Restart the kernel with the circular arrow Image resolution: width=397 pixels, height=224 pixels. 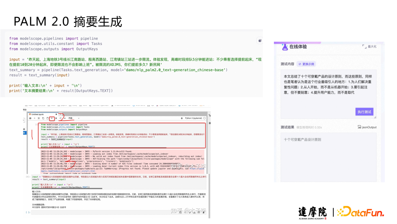61,118
